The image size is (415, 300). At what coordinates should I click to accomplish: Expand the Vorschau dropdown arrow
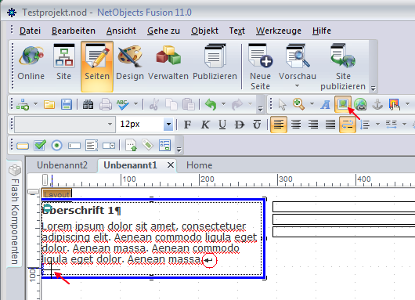pos(297,86)
